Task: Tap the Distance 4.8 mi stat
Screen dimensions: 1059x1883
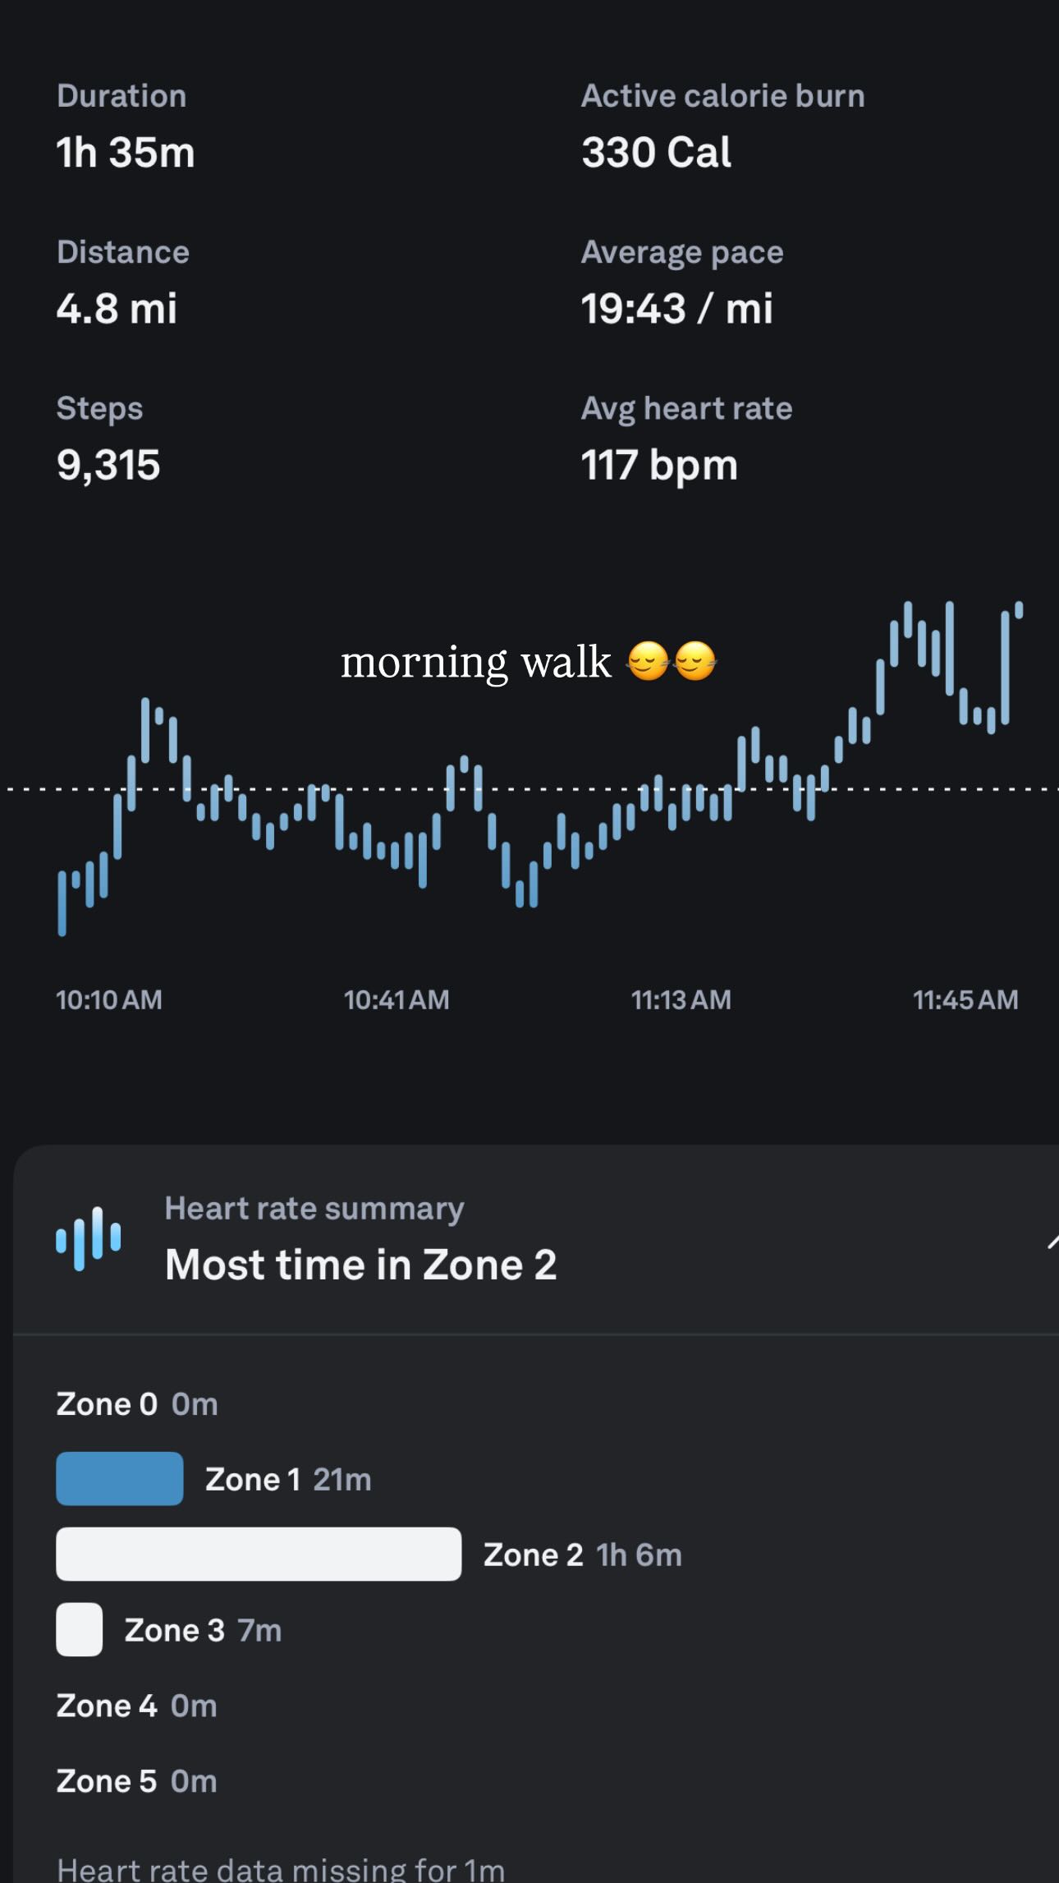Action: (x=117, y=309)
